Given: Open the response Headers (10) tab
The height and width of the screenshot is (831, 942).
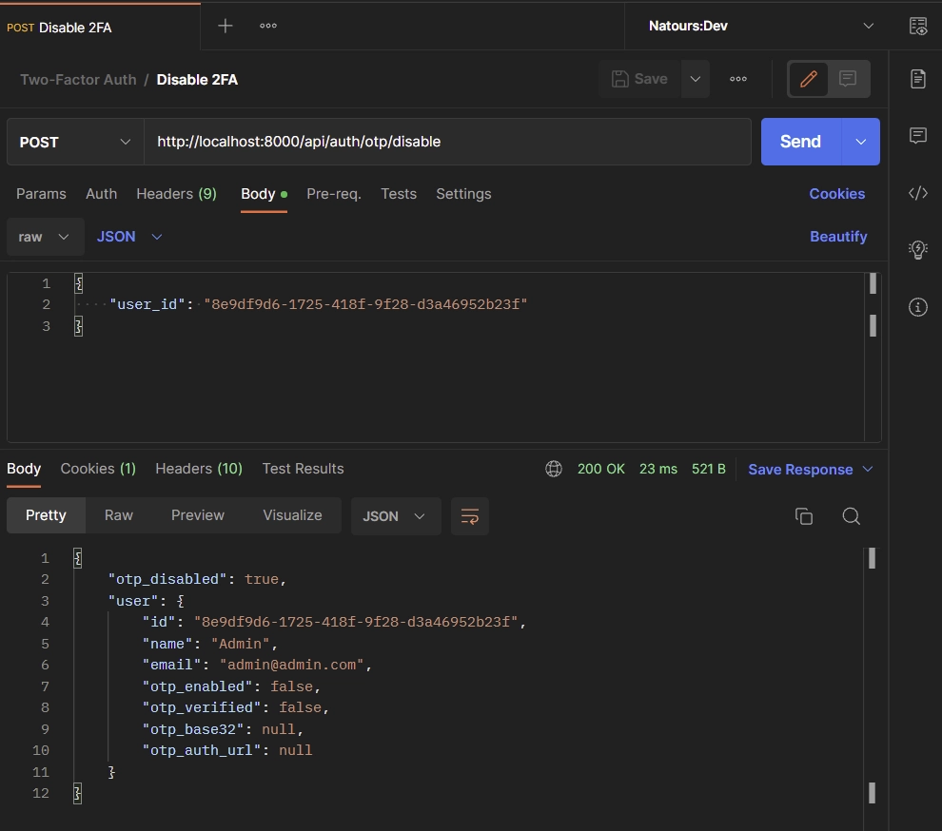Looking at the screenshot, I should click(199, 469).
